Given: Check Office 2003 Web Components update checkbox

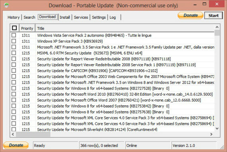Looking at the screenshot, I should [x=14, y=76].
